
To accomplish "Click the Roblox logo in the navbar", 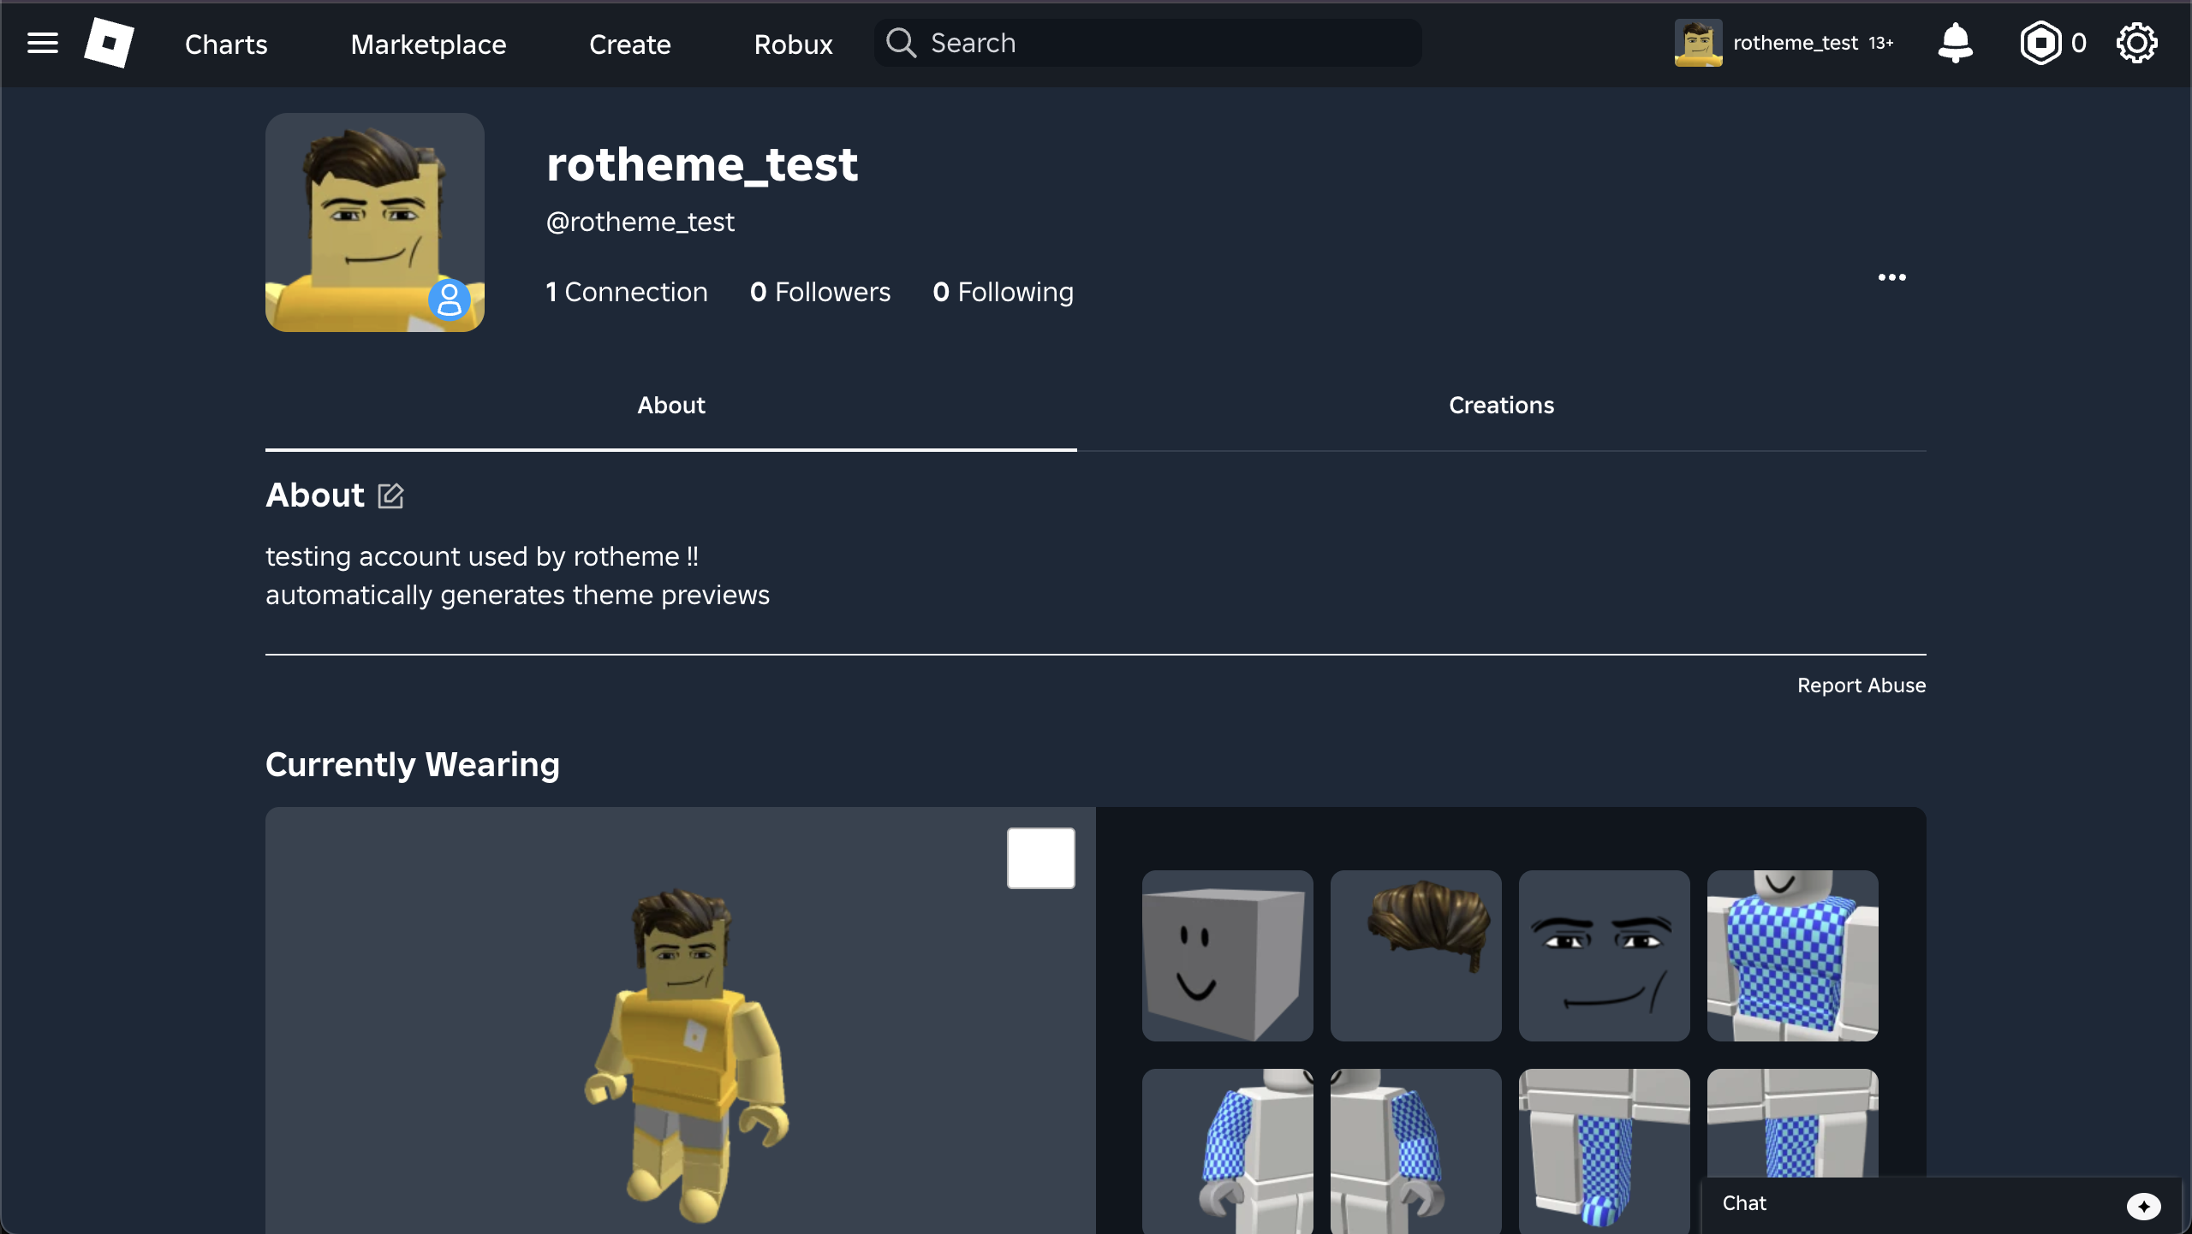I will click(x=110, y=43).
